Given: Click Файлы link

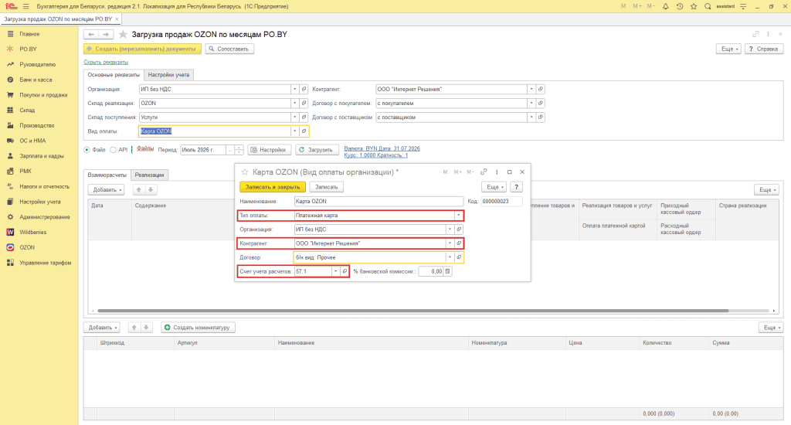Looking at the screenshot, I should tap(144, 149).
